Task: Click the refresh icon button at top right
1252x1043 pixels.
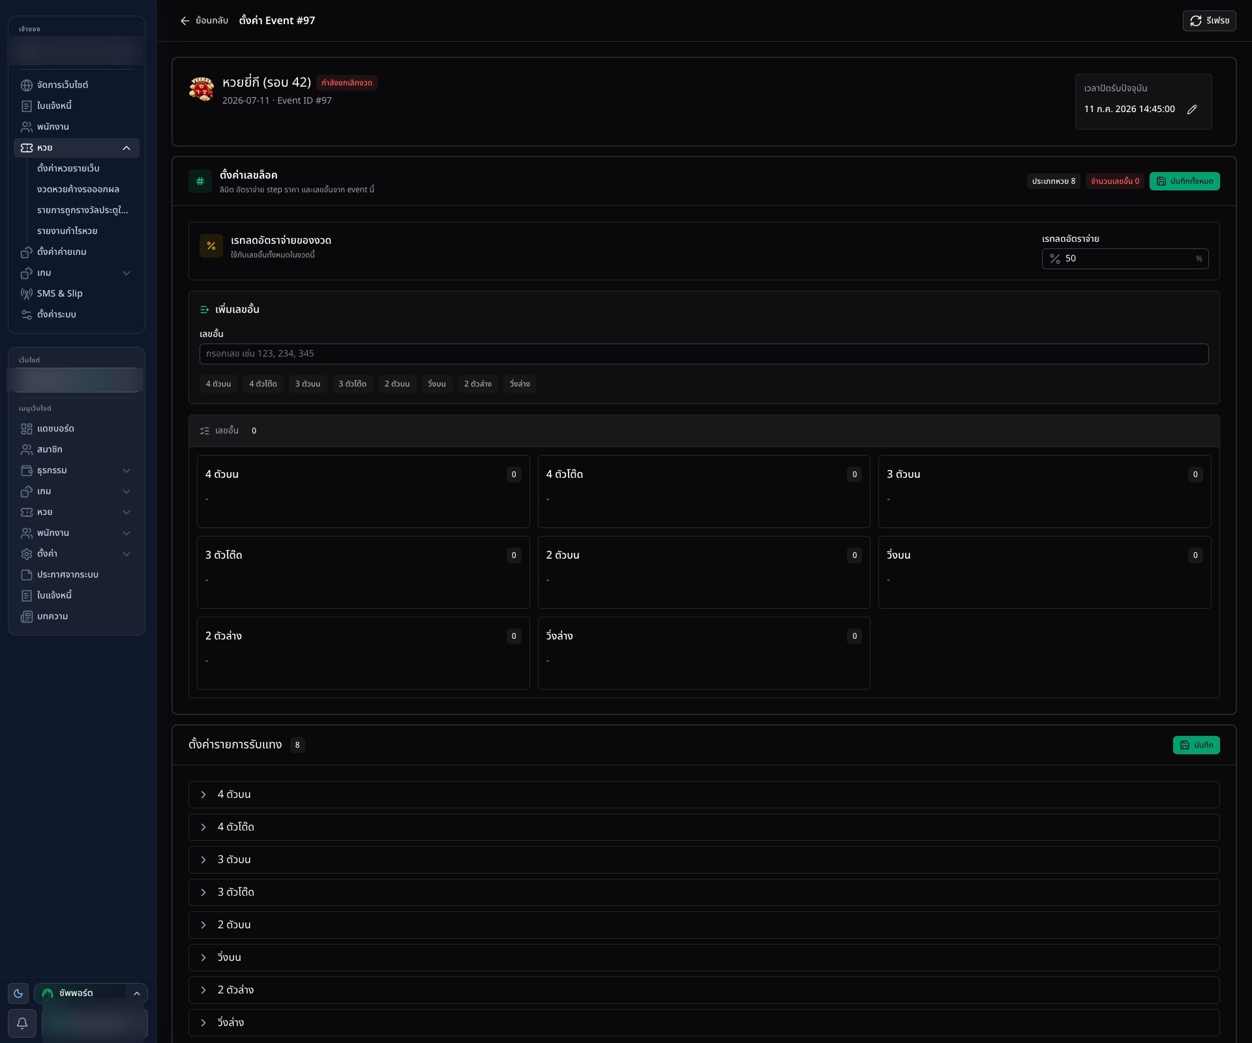Action: pos(1209,21)
